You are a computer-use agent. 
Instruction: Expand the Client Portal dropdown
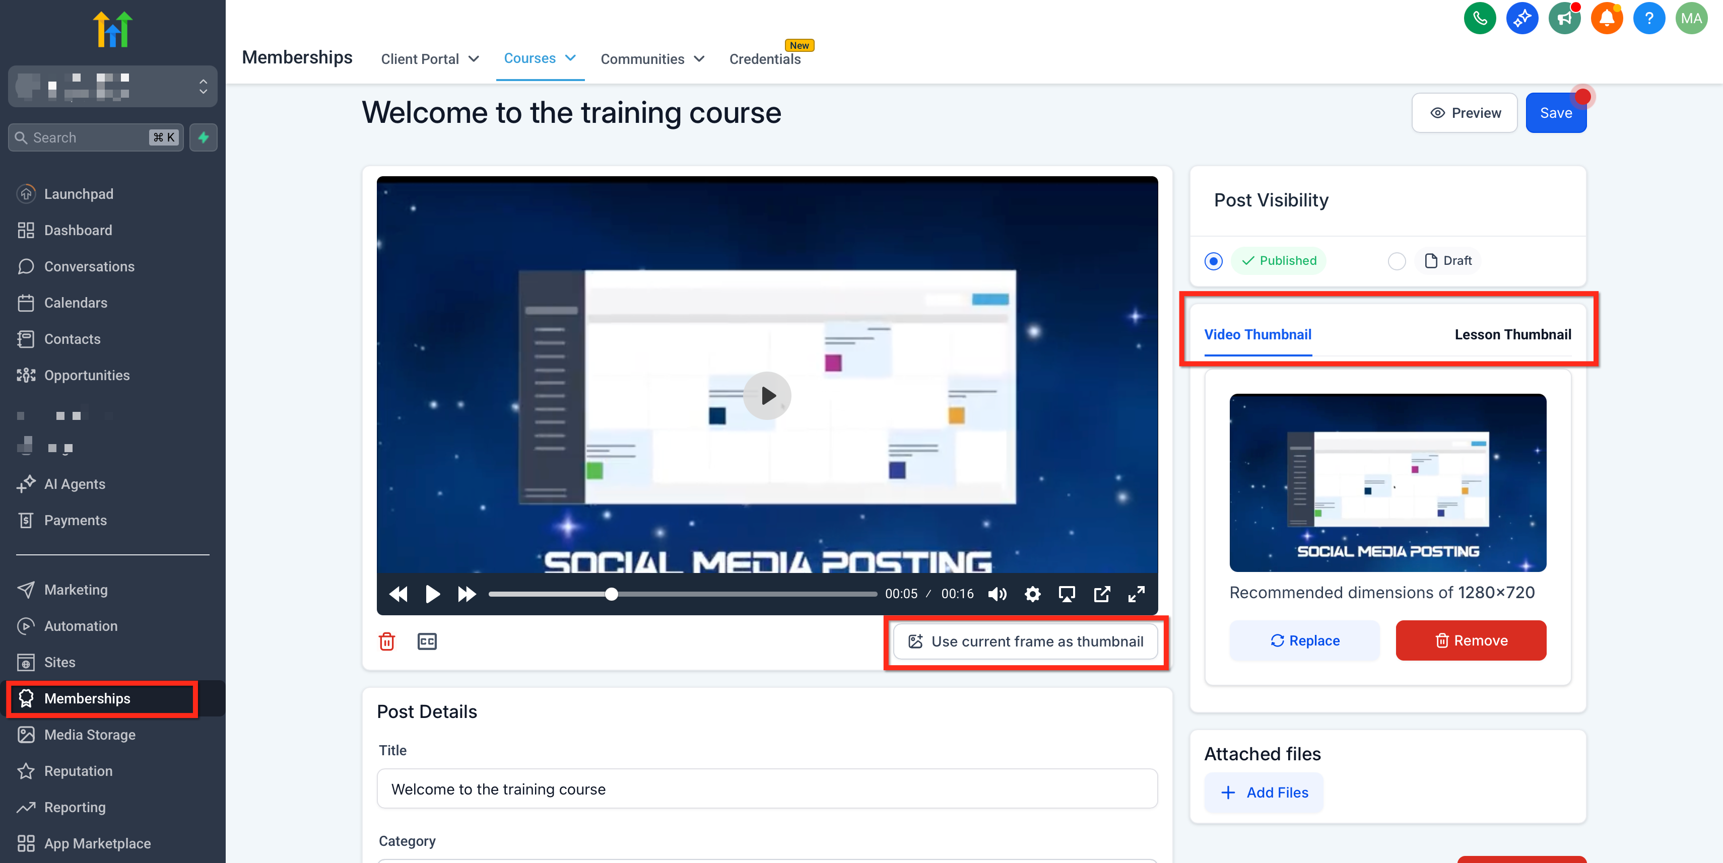(x=429, y=59)
